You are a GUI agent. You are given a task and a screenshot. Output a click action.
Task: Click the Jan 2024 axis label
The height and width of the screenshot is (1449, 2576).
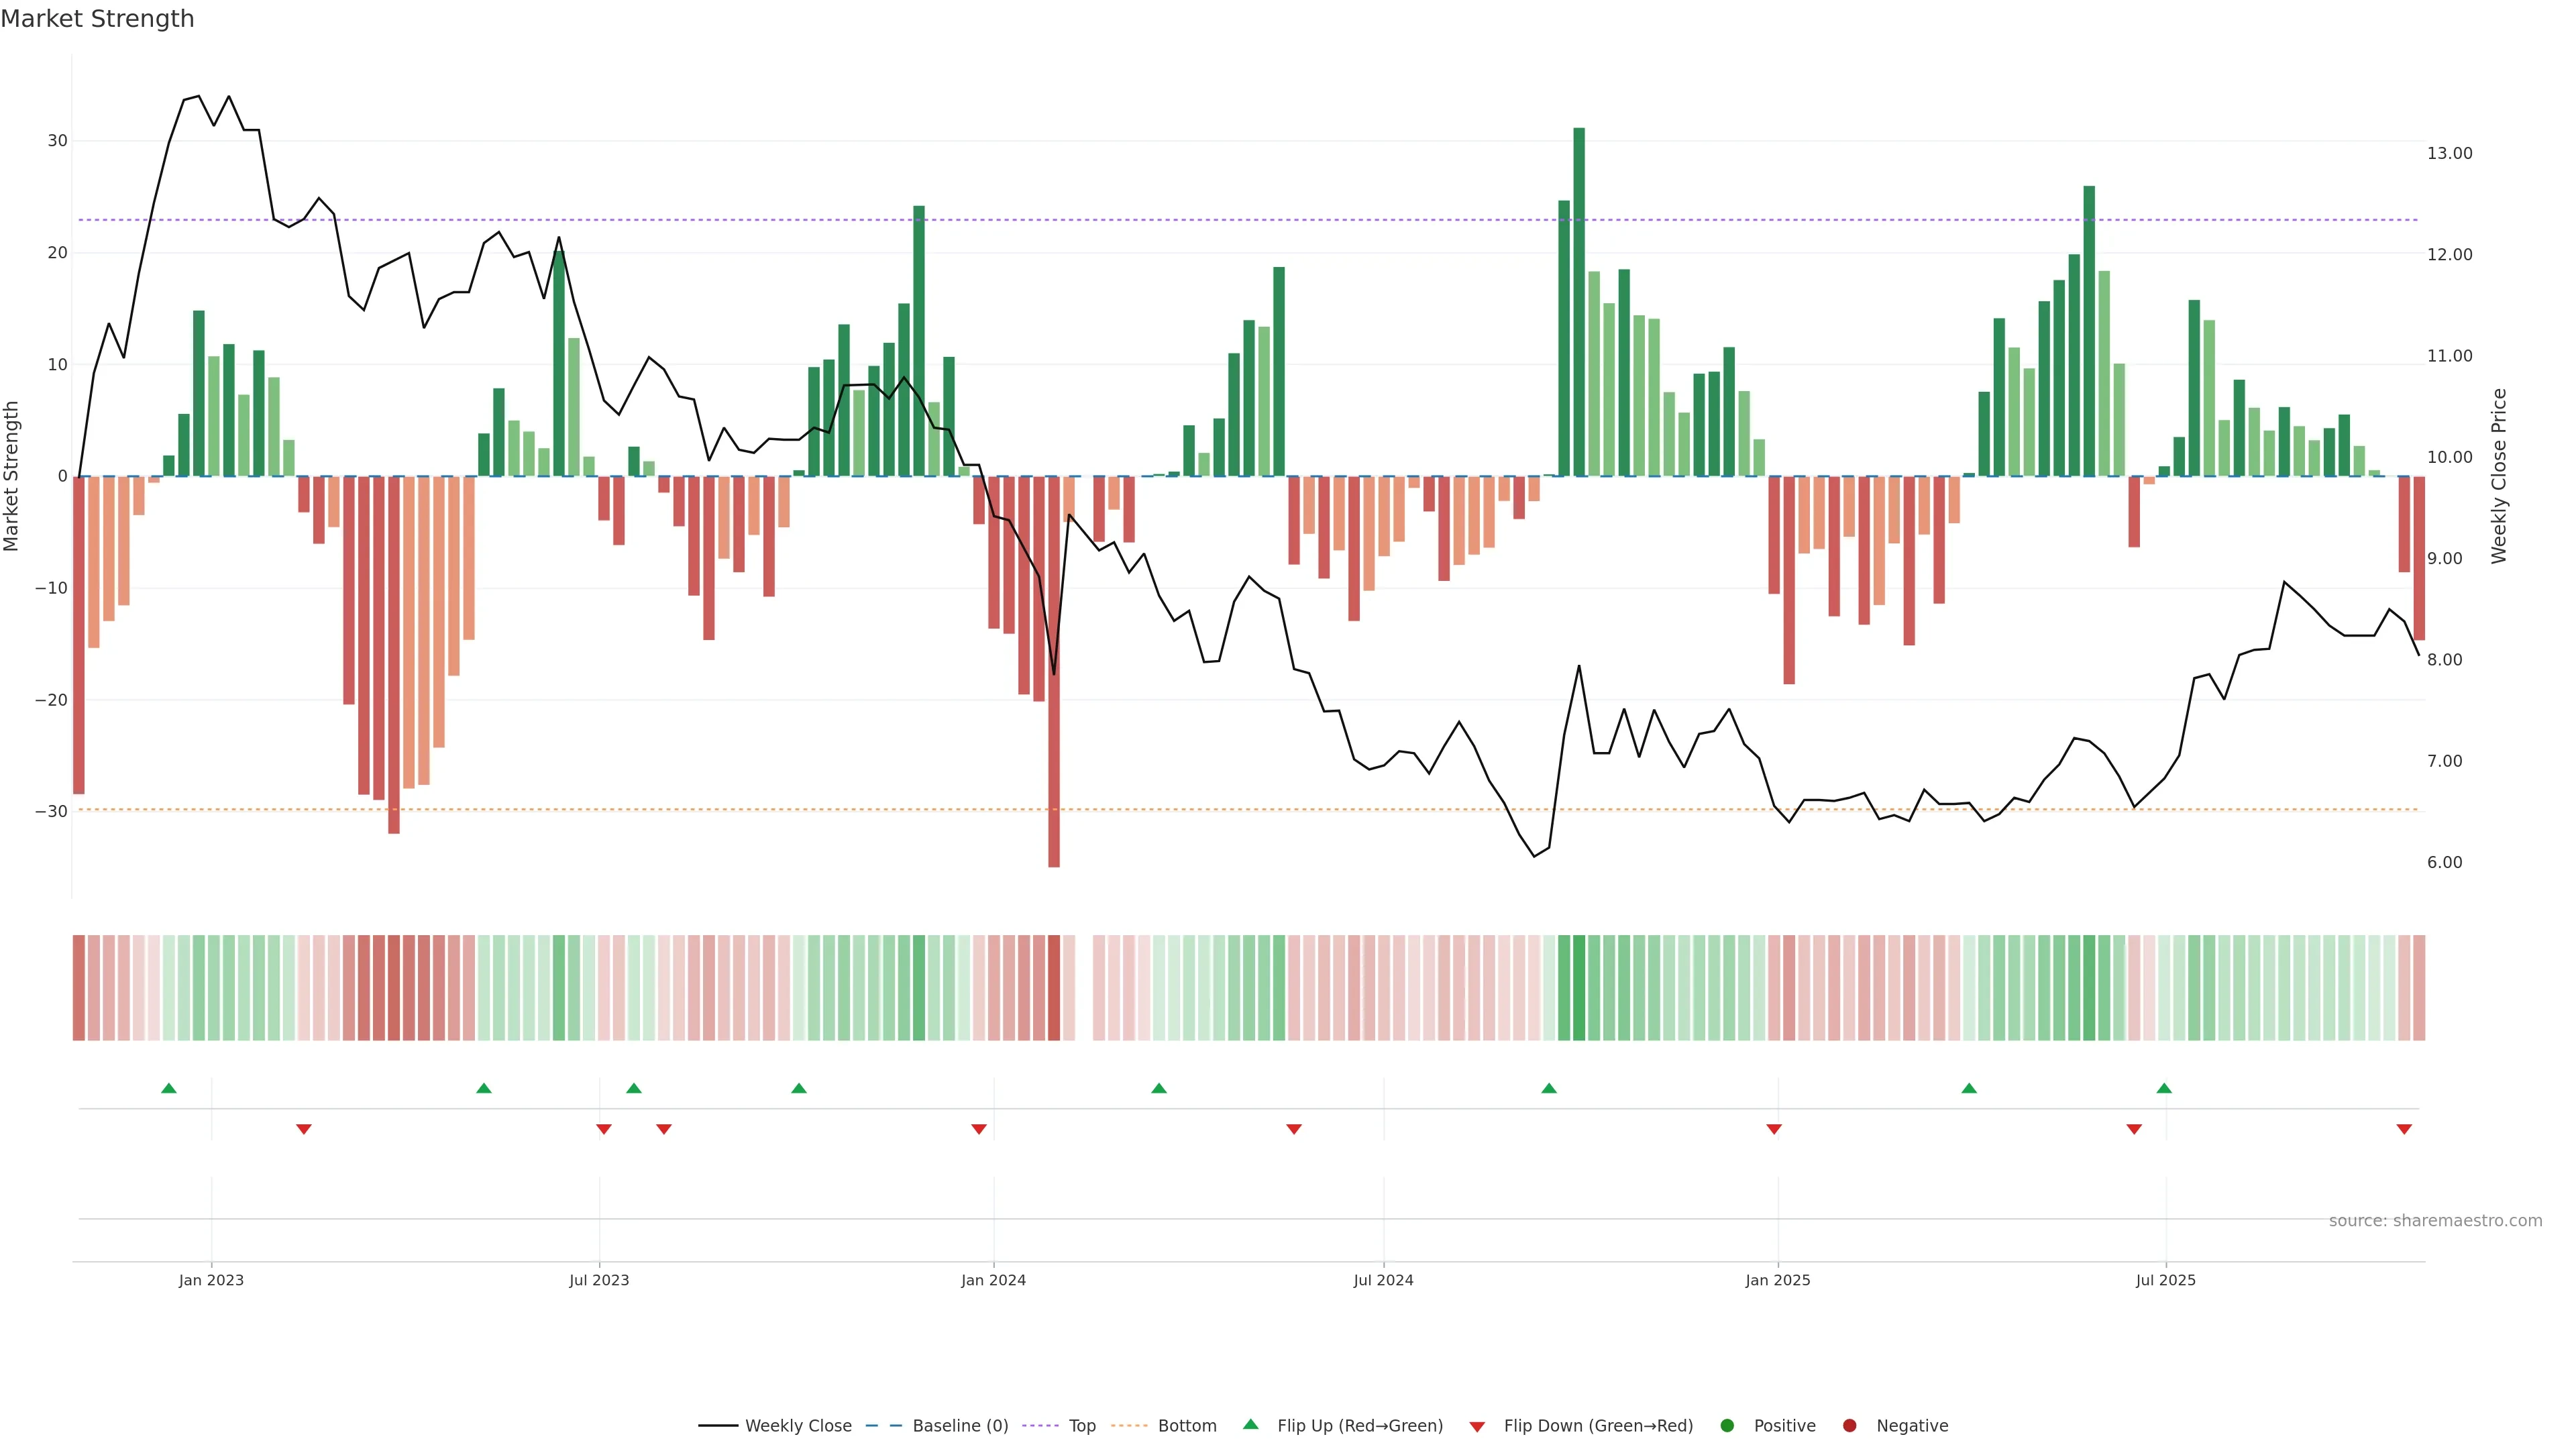[x=993, y=1280]
